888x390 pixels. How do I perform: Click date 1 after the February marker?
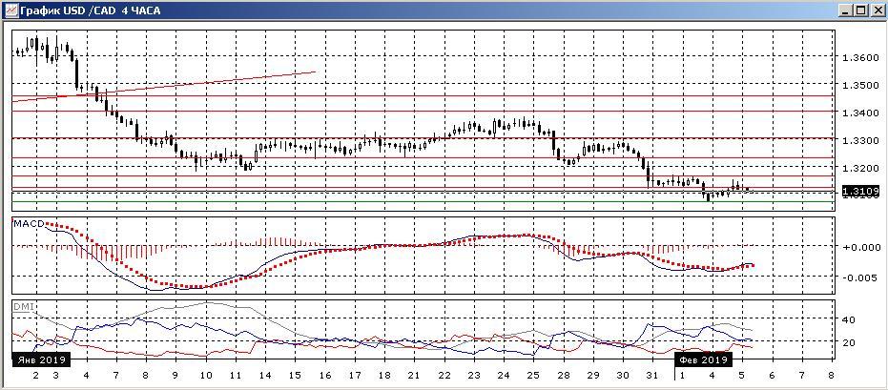[x=682, y=376]
